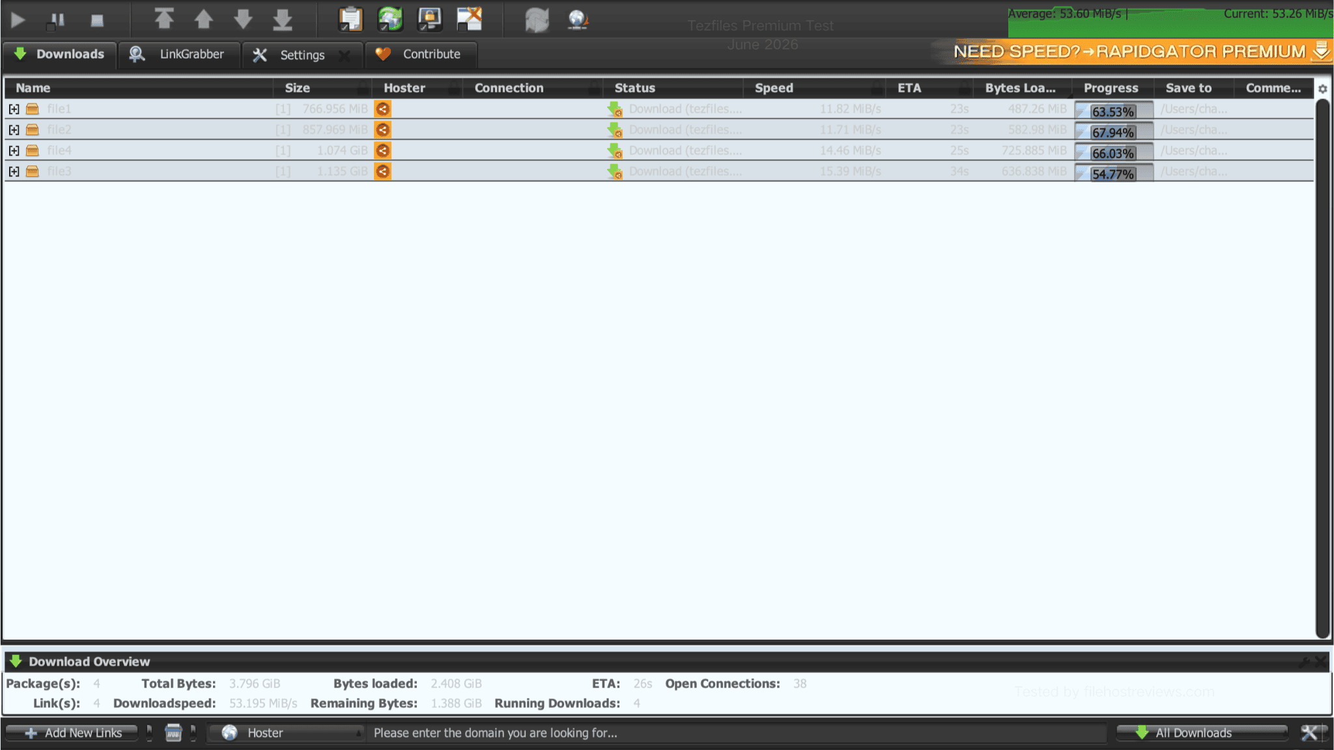Screen dimensions: 1334x750
Task: Move selection up one position
Action: (204, 19)
